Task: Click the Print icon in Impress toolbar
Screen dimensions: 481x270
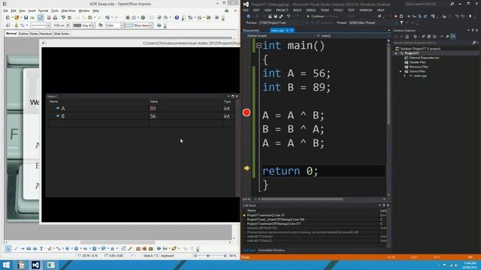Action: click(55, 18)
